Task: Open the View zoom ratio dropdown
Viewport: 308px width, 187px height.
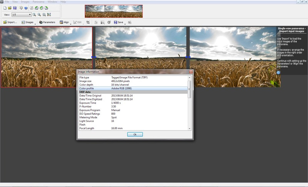Action: (x=29, y=15)
